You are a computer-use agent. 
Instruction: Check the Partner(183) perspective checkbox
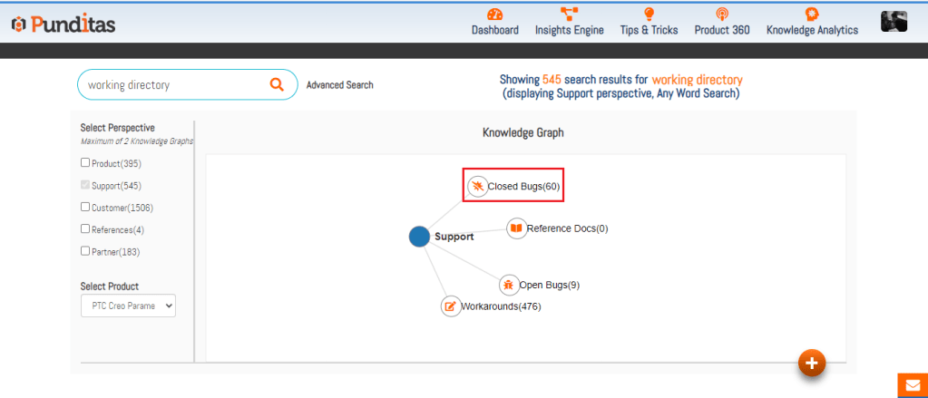click(x=85, y=251)
